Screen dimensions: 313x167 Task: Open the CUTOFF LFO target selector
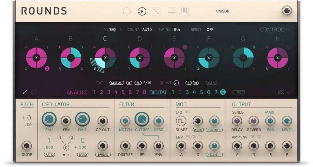[x=214, y=130]
